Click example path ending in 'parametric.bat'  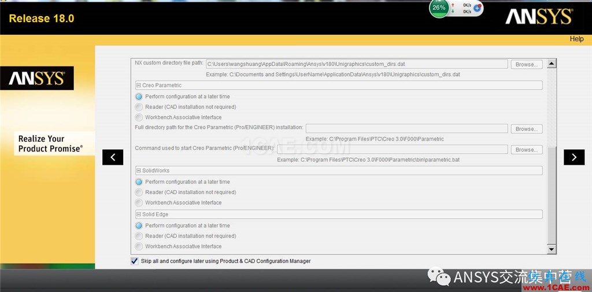click(x=380, y=160)
